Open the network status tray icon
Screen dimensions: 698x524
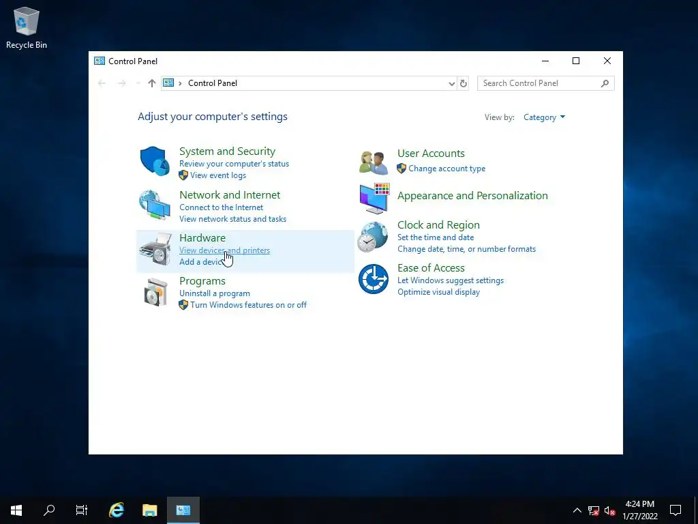tap(594, 510)
